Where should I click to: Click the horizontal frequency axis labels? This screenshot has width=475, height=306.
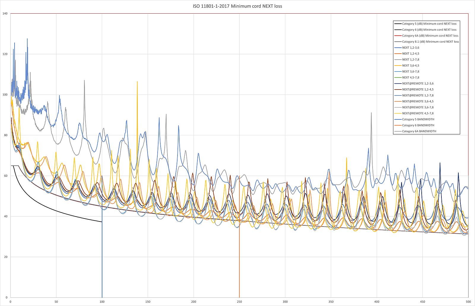point(237,301)
